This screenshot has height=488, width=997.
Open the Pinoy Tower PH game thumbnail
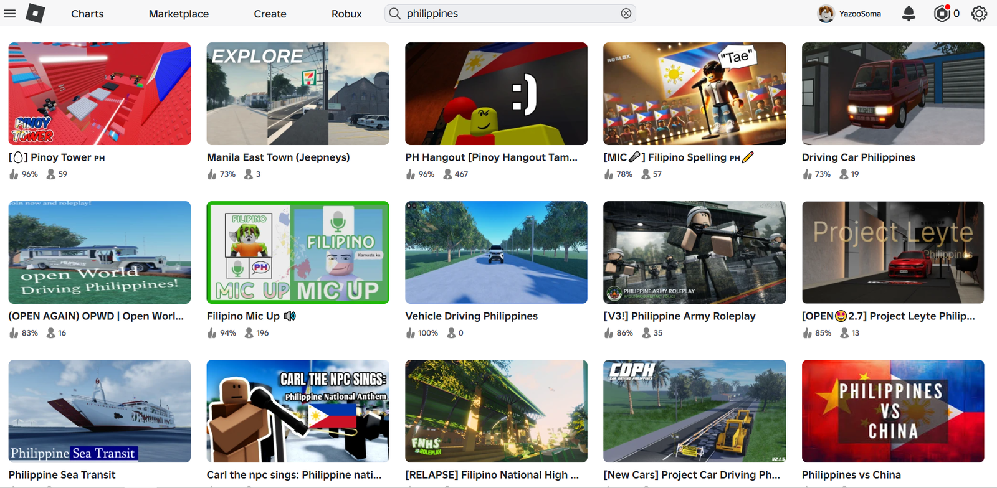click(x=100, y=93)
